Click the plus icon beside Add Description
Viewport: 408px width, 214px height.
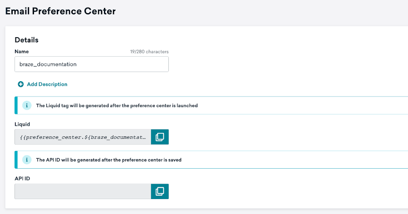pyautogui.click(x=20, y=84)
